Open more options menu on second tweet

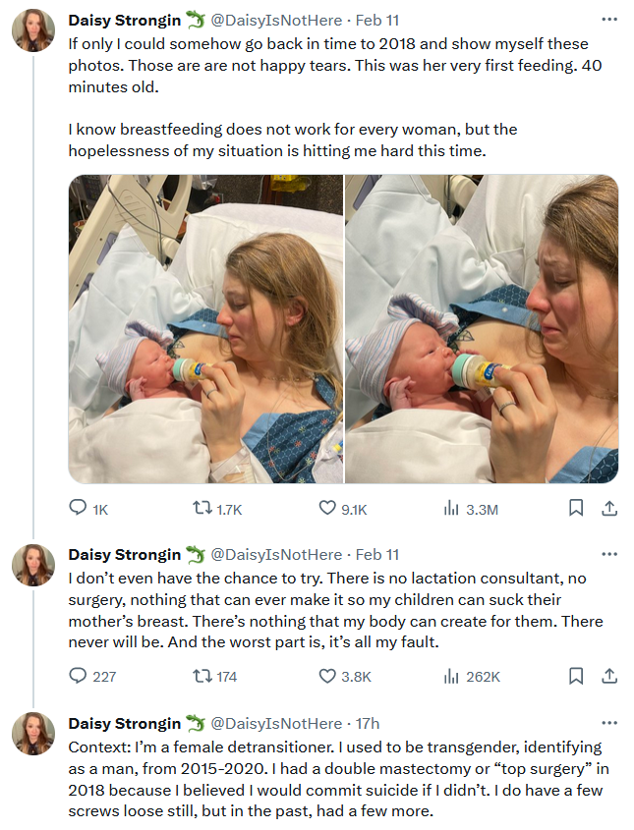pyautogui.click(x=609, y=554)
